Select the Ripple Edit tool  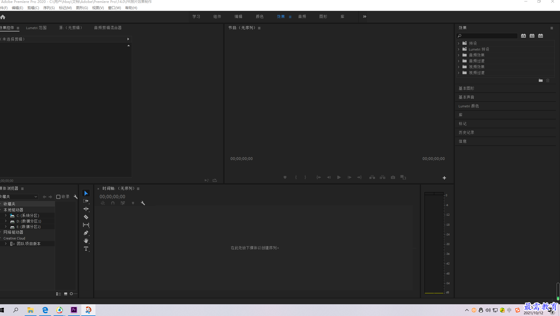pyautogui.click(x=86, y=209)
